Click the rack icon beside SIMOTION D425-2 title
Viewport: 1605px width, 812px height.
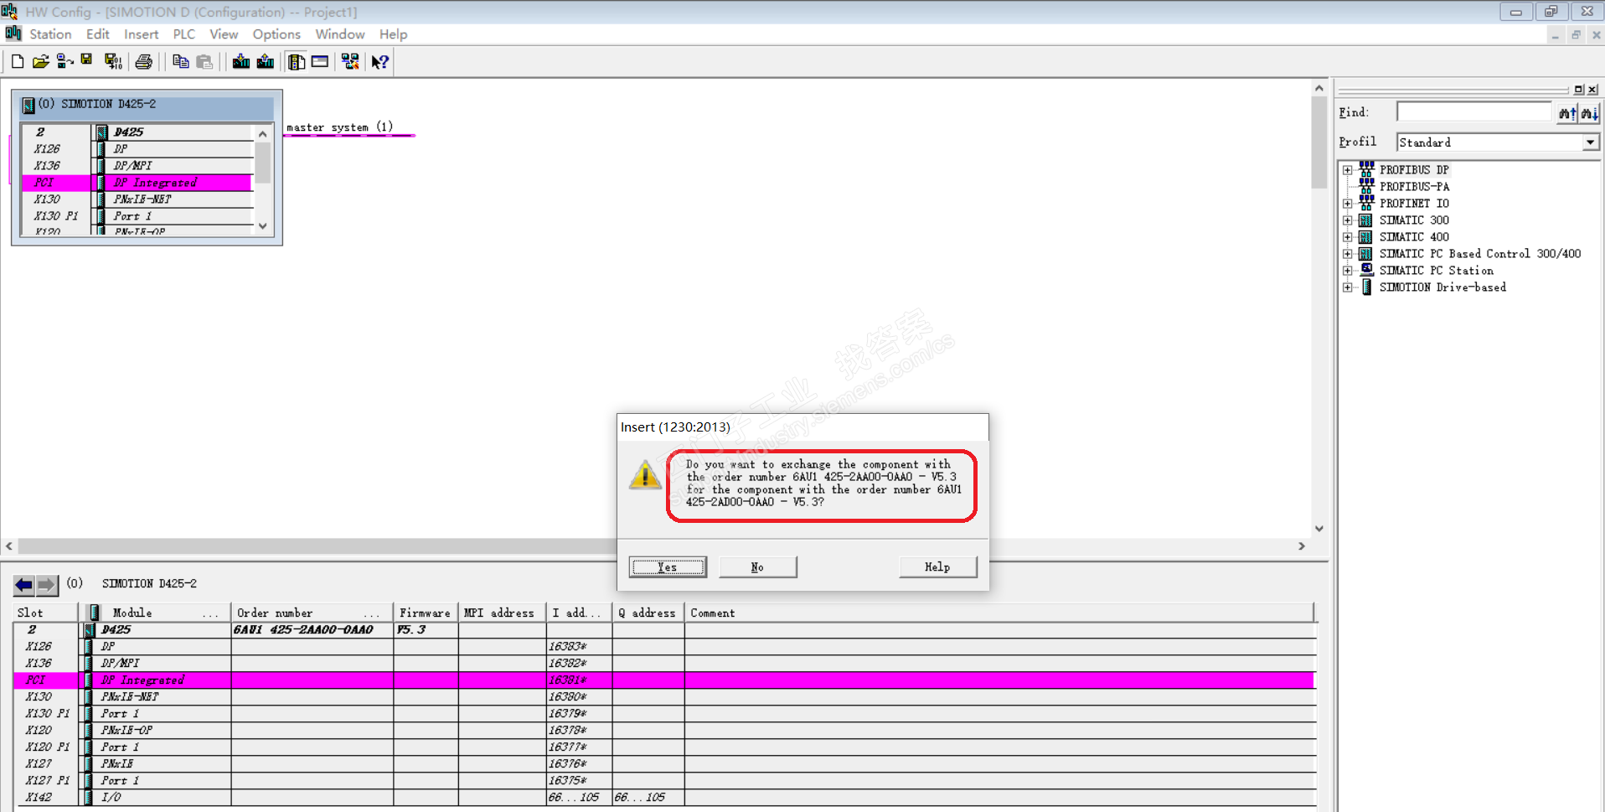click(28, 105)
